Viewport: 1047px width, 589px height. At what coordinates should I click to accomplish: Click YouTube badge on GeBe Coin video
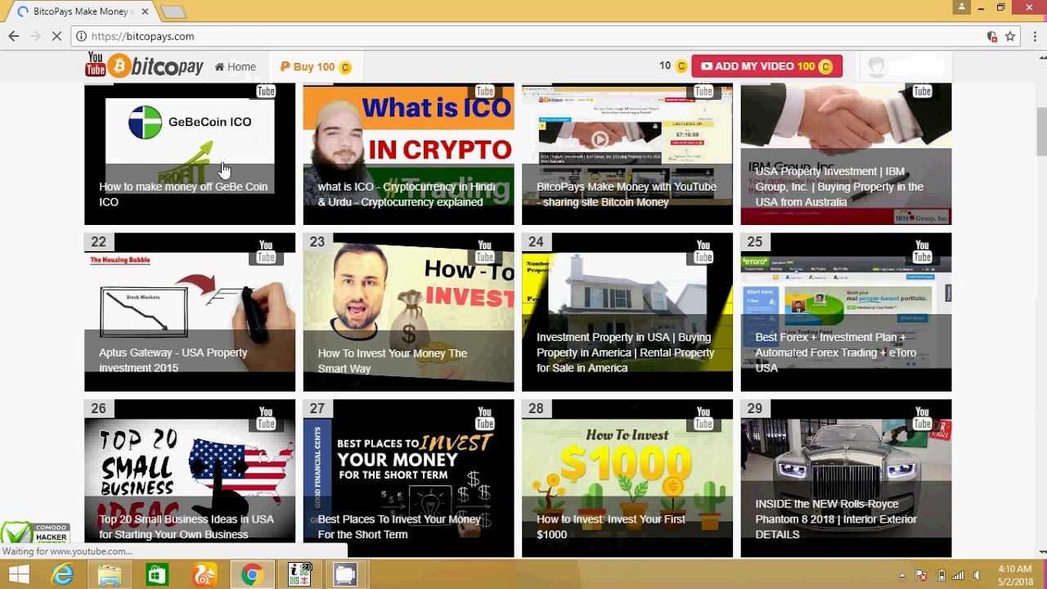click(266, 91)
